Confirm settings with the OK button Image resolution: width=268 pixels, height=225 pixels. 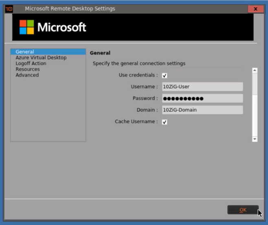(x=243, y=210)
